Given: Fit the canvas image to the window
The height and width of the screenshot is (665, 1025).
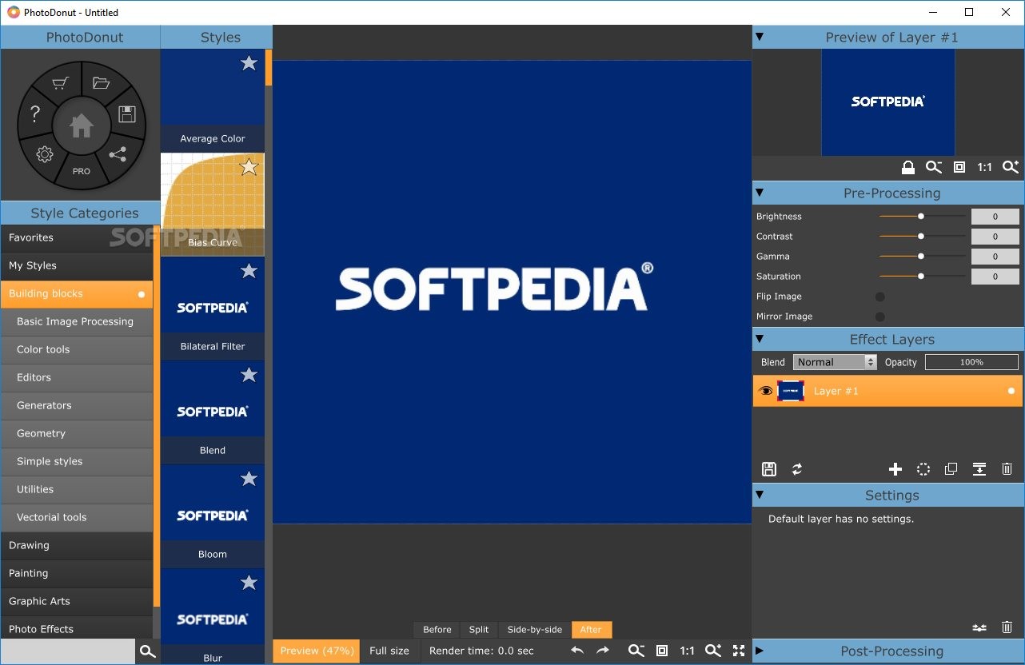Looking at the screenshot, I should pos(662,651).
